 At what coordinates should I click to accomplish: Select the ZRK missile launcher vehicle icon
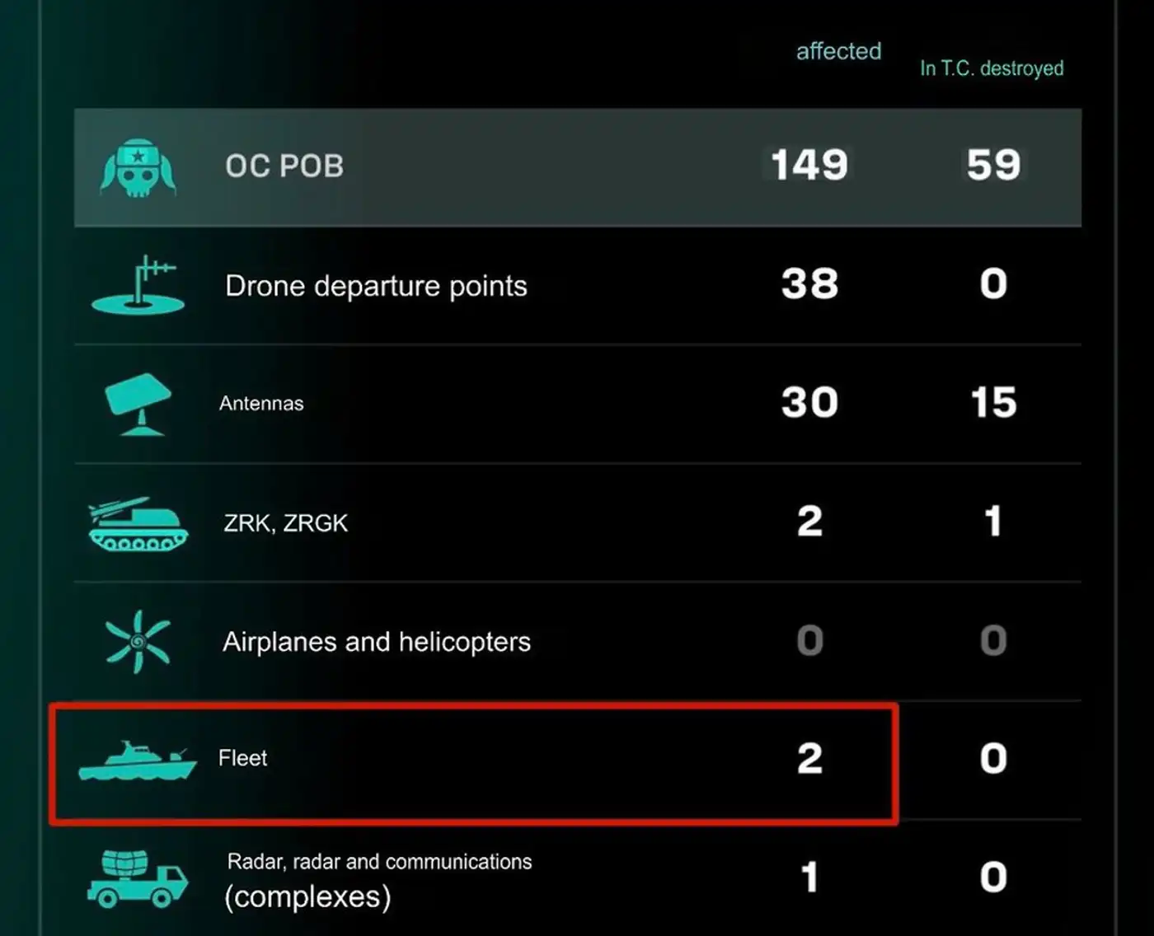pos(138,523)
